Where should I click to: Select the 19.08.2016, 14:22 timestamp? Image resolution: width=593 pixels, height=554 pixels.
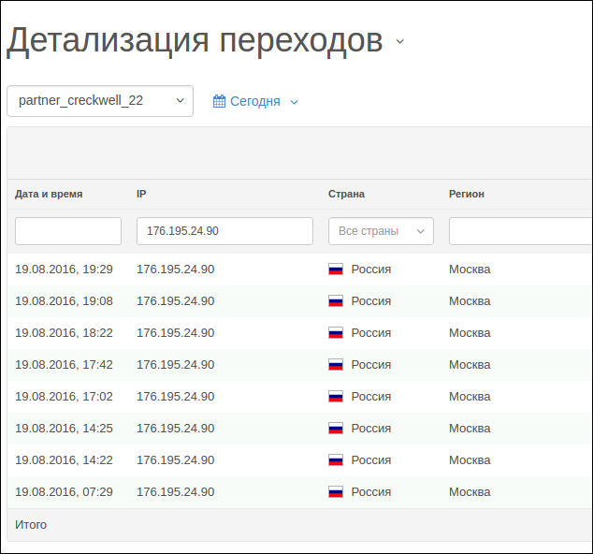64,459
